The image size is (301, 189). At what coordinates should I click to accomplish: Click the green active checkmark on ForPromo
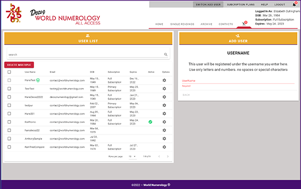point(150,122)
